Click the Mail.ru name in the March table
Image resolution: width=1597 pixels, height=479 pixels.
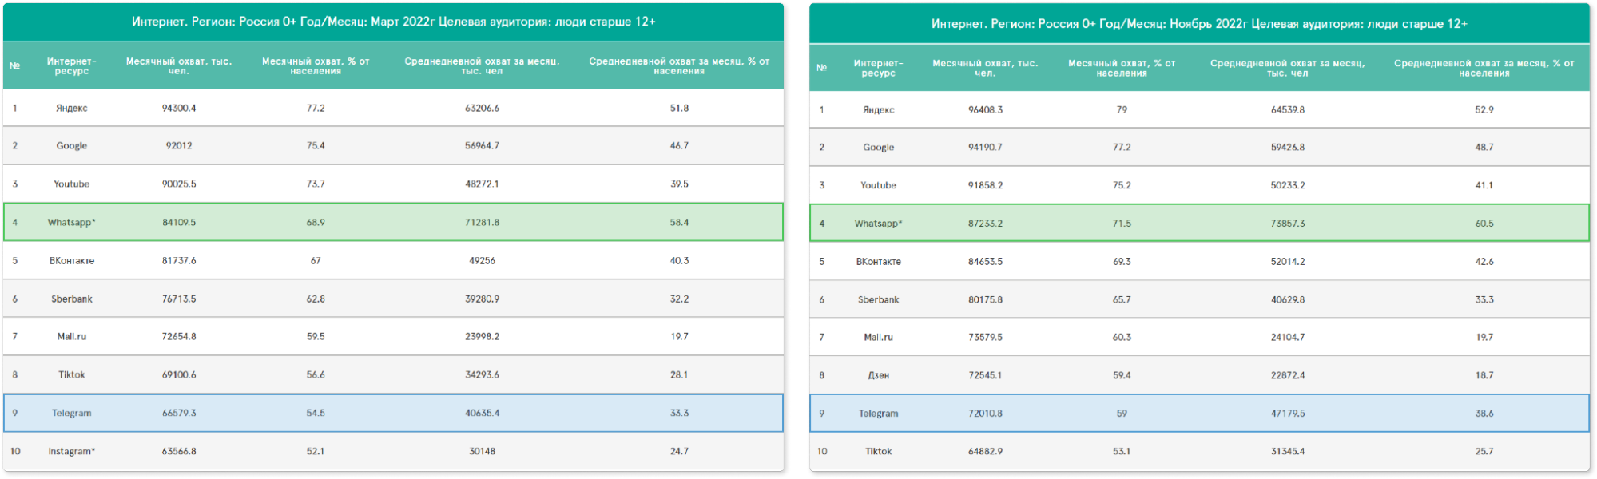(71, 336)
